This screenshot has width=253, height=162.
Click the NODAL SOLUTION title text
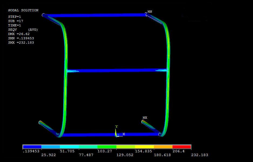[x=23, y=10]
